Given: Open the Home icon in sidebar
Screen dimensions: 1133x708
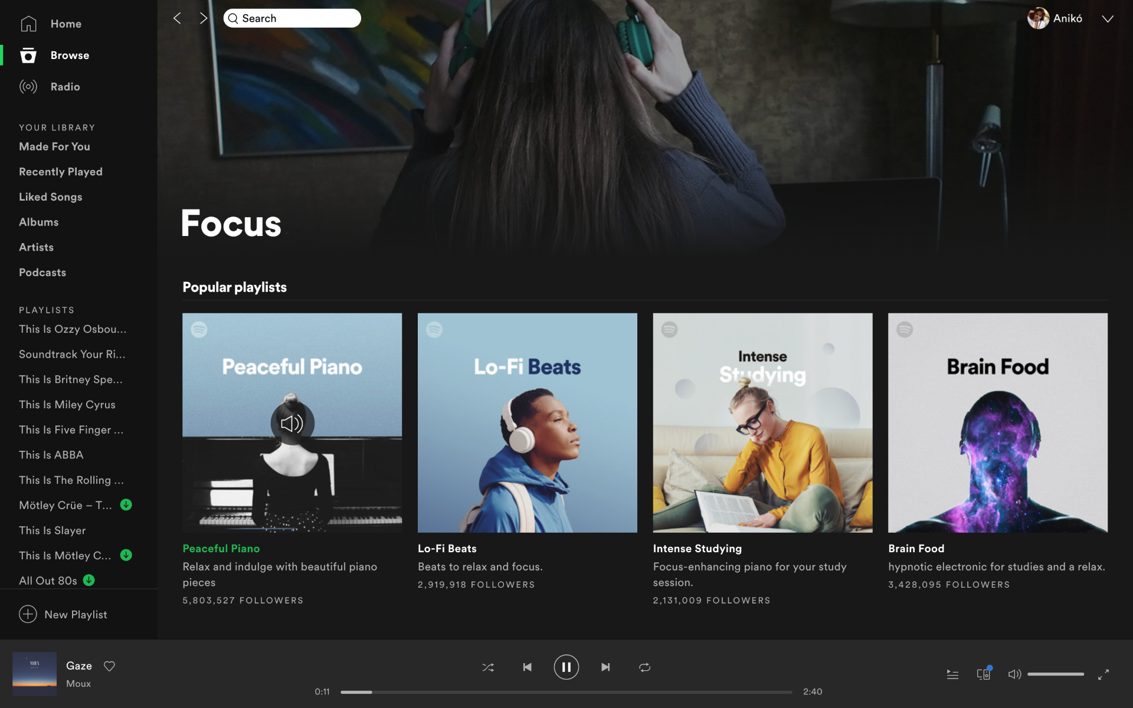Looking at the screenshot, I should pyautogui.click(x=28, y=24).
